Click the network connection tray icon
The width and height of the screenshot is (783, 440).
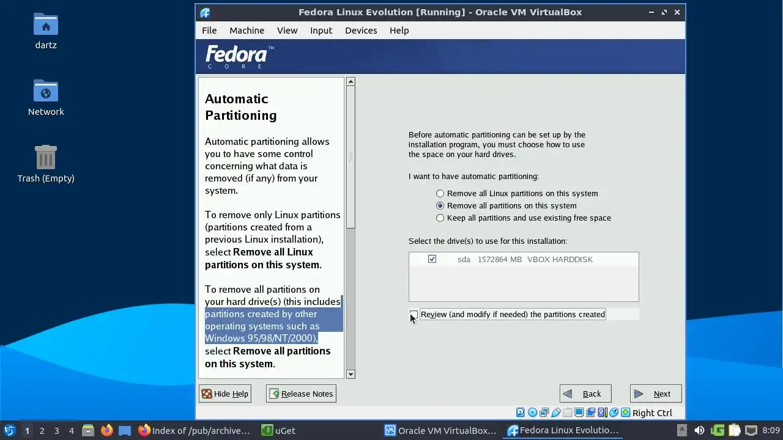coord(751,430)
